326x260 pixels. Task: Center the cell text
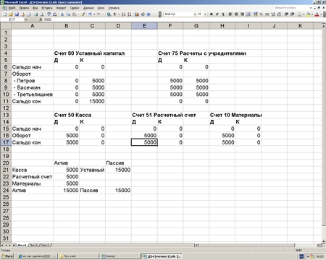coord(236,14)
